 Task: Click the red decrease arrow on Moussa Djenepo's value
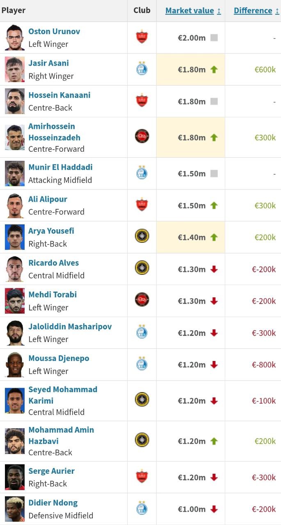214,365
